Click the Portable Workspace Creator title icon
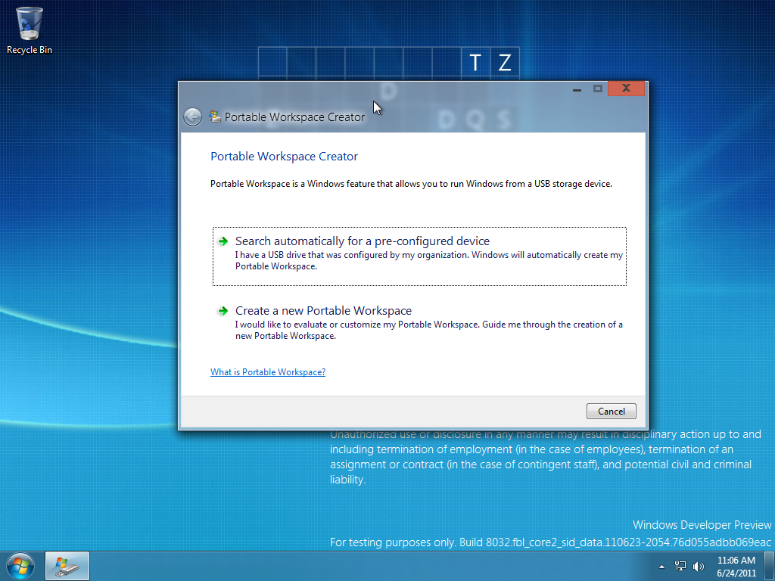 click(x=215, y=117)
